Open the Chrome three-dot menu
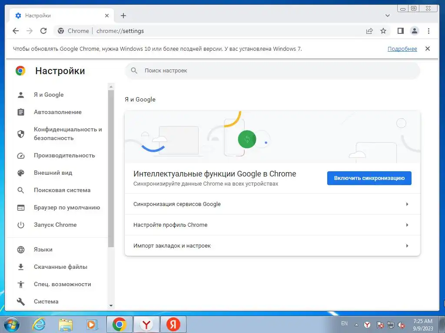Image resolution: width=445 pixels, height=333 pixels. 428,31
